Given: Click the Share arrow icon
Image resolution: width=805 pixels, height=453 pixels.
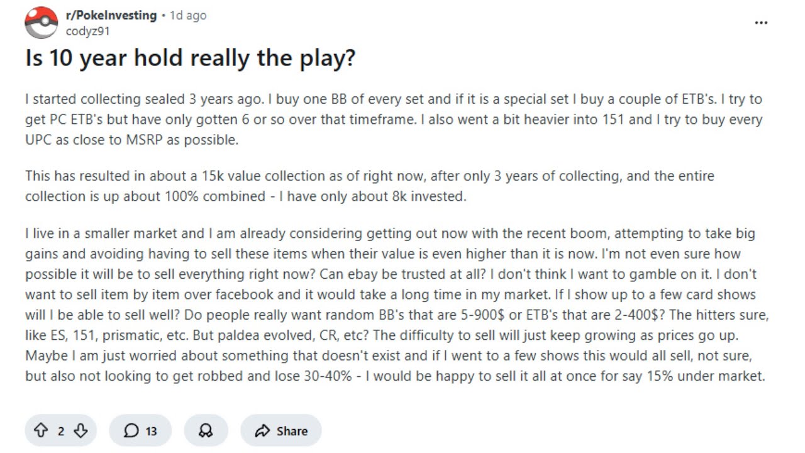Looking at the screenshot, I should click(262, 431).
